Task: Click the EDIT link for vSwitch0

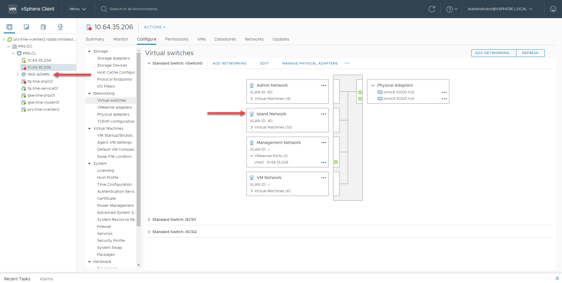Action: click(264, 63)
